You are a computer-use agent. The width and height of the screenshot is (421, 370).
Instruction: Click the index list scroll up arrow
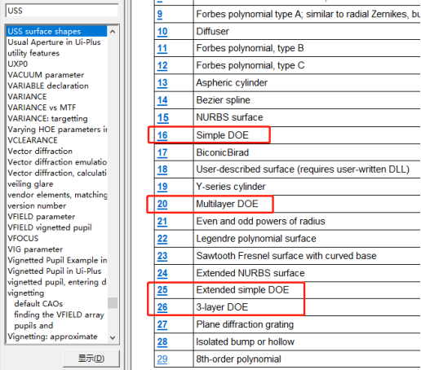click(113, 32)
